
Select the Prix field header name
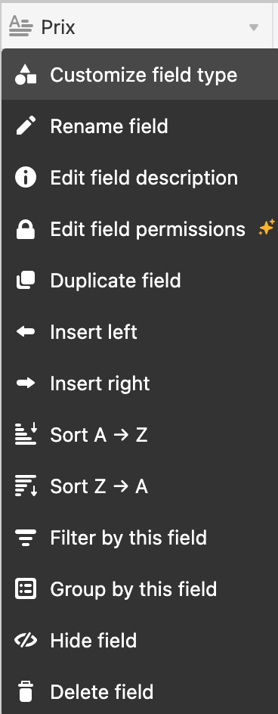pos(58,28)
